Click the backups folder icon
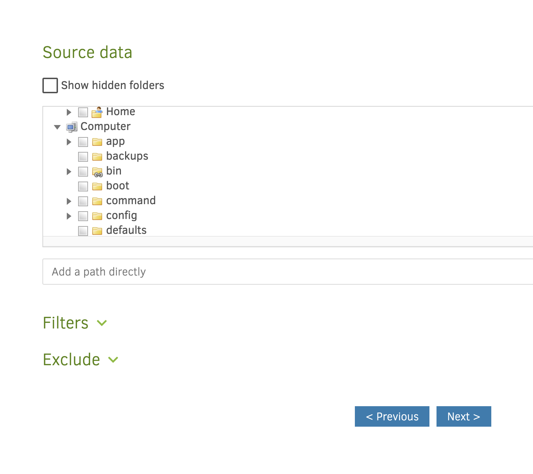The image size is (533, 474). [97, 157]
